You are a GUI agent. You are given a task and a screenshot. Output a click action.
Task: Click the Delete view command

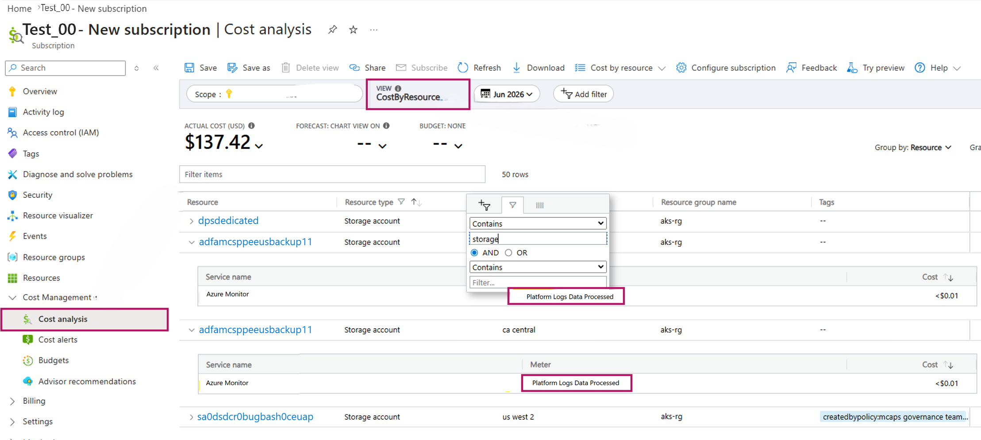point(310,68)
